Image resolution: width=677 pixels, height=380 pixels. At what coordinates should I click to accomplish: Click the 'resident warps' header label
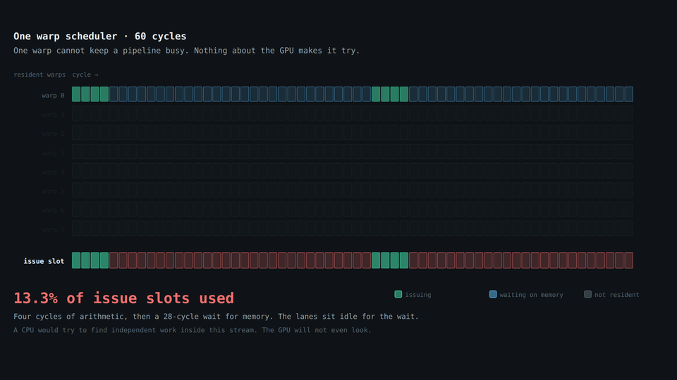click(39, 75)
